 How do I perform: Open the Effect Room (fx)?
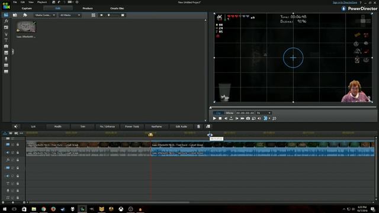[6, 21]
